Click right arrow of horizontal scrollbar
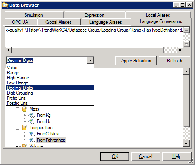The image size is (195, 165). coord(180,50)
